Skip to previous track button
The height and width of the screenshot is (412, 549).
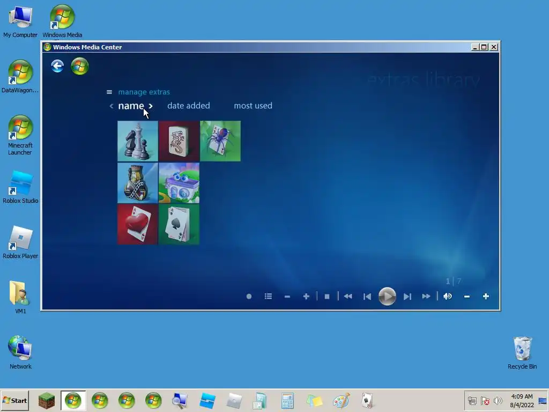(367, 297)
